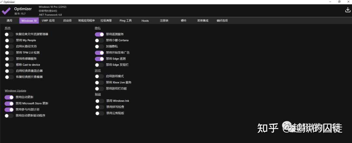Click the download icon in top-right corner

pos(347,10)
